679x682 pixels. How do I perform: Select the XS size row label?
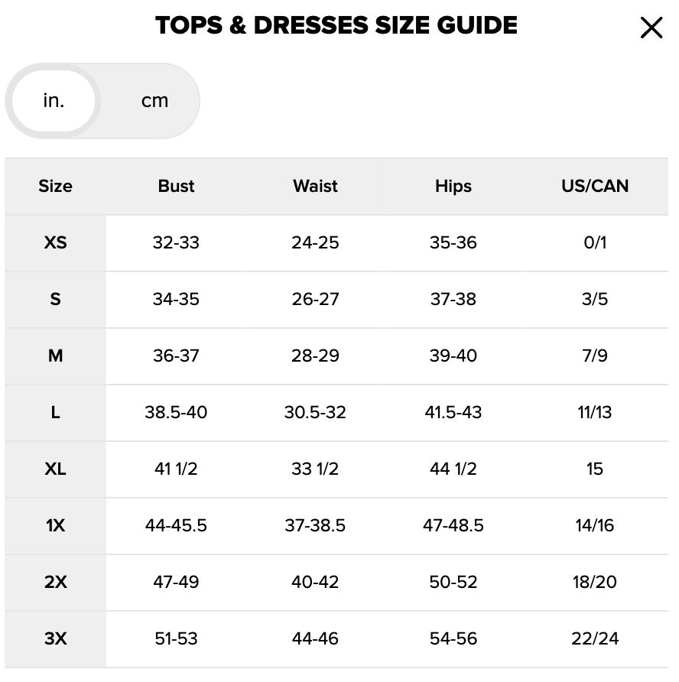55,242
